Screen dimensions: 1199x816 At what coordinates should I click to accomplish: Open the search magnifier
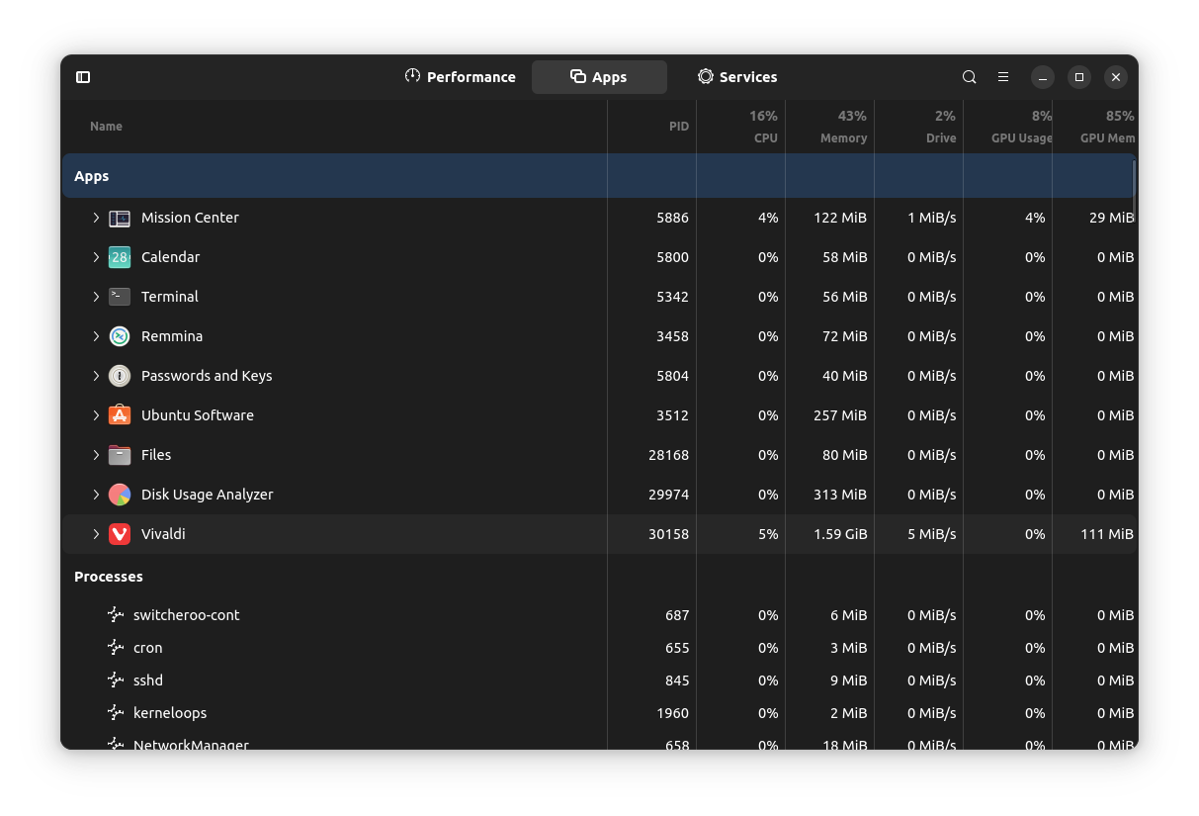coord(969,76)
